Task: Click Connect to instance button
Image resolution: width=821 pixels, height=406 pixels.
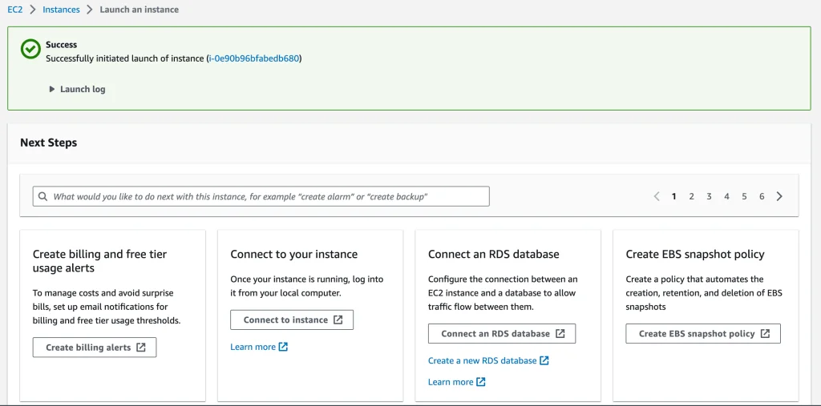Action: click(x=292, y=320)
